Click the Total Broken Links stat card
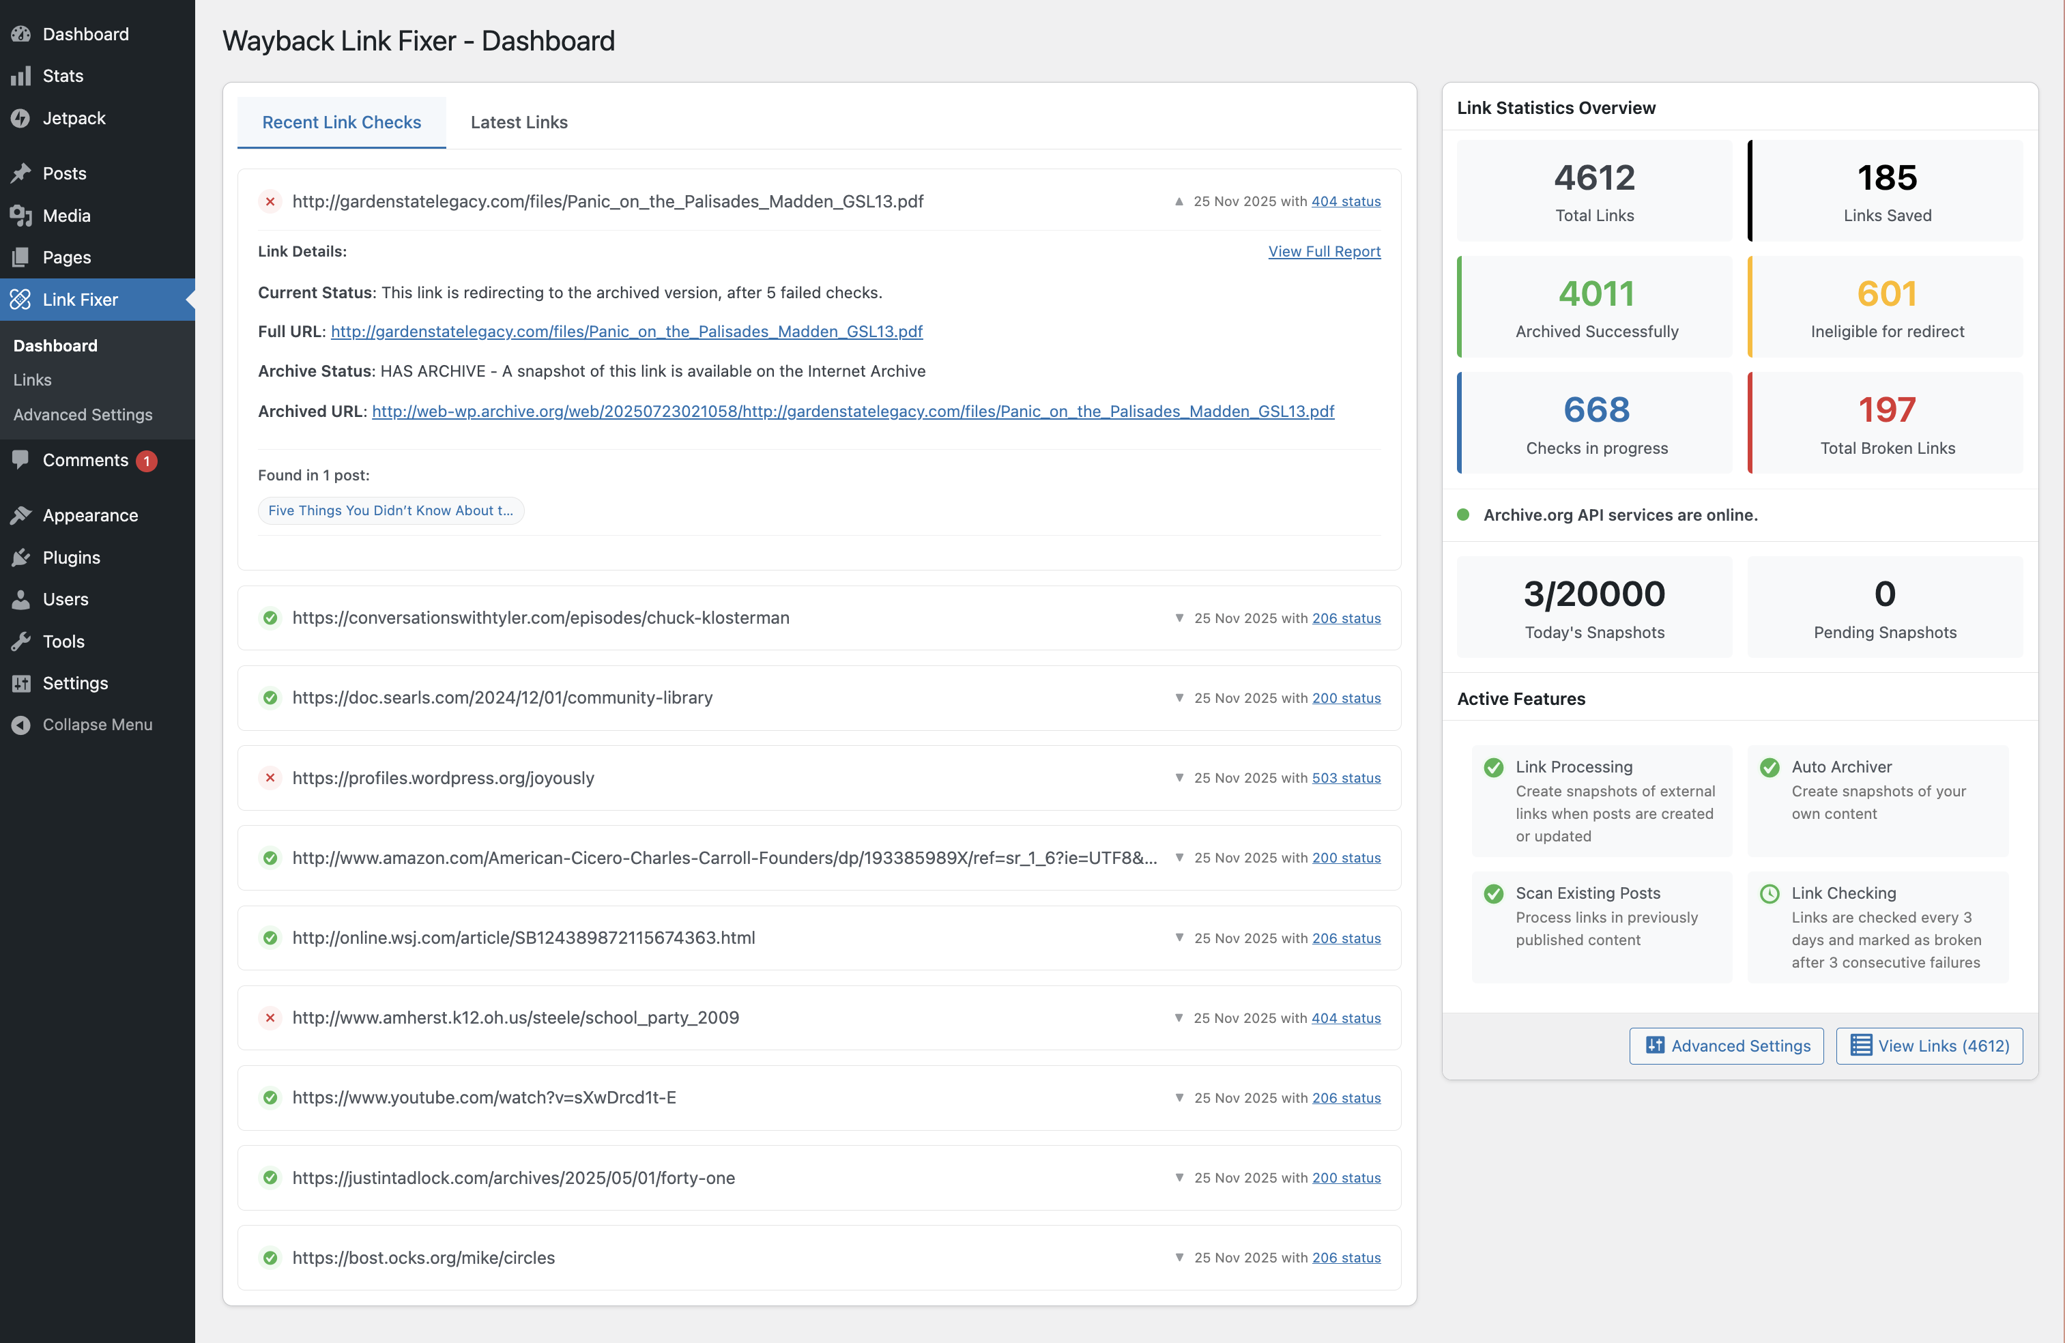The image size is (2065, 1343). [x=1886, y=423]
